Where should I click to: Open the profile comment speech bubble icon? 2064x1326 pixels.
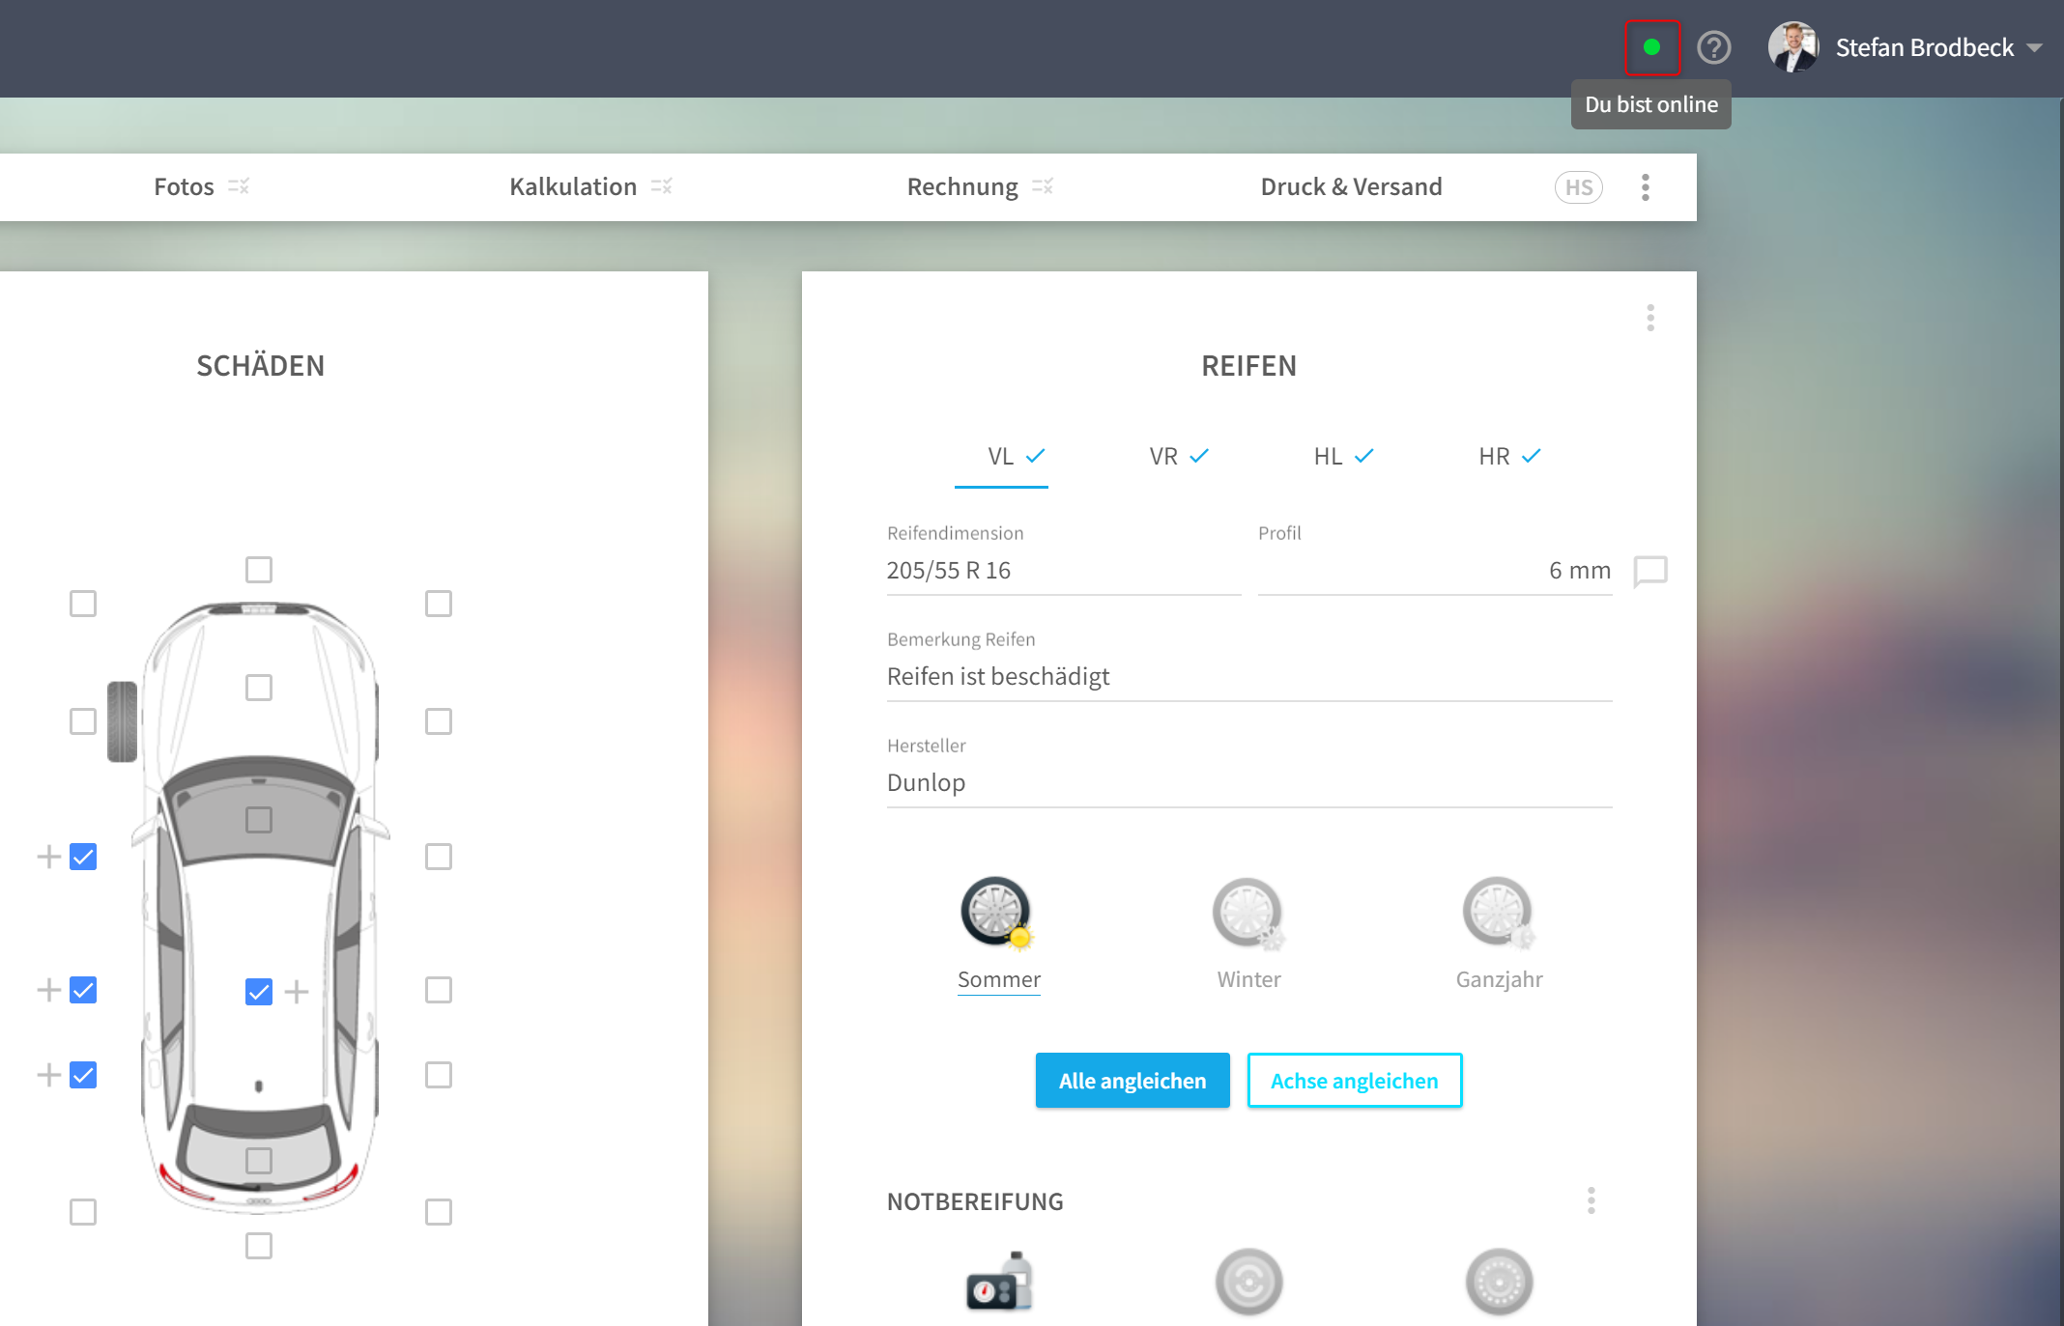[x=1650, y=571]
